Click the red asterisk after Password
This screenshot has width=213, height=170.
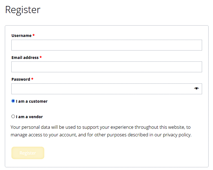click(x=32, y=80)
